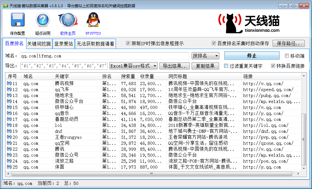The width and height of the screenshot is (312, 189).
Task: Click the 域名 input field
Action: click(105, 56)
